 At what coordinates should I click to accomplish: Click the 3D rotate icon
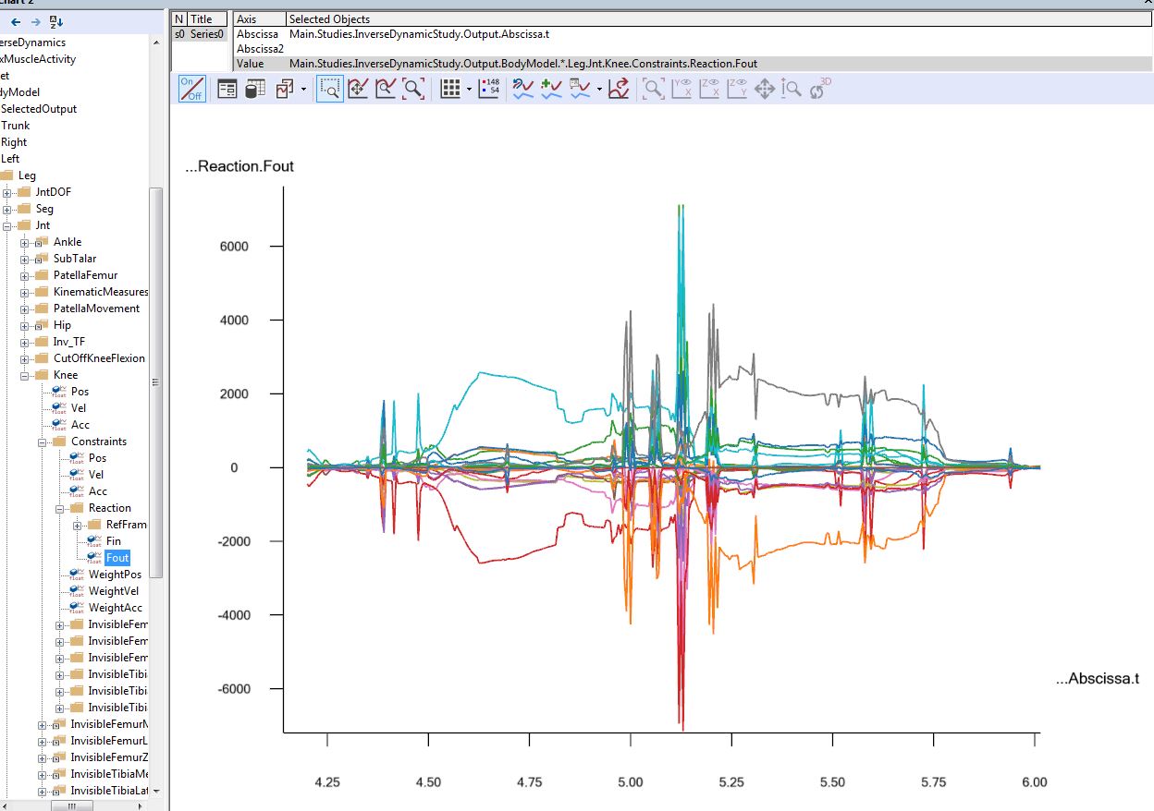coord(819,89)
